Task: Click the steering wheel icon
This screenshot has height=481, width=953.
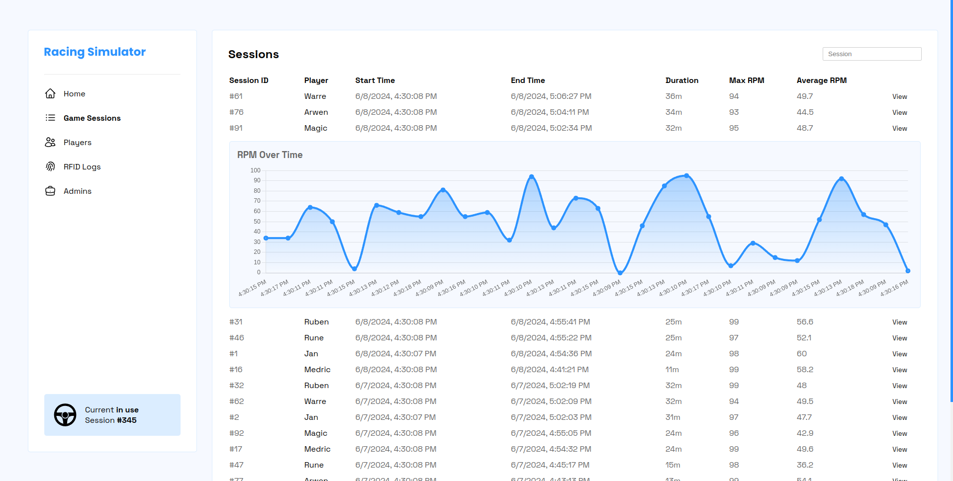Action: click(65, 415)
